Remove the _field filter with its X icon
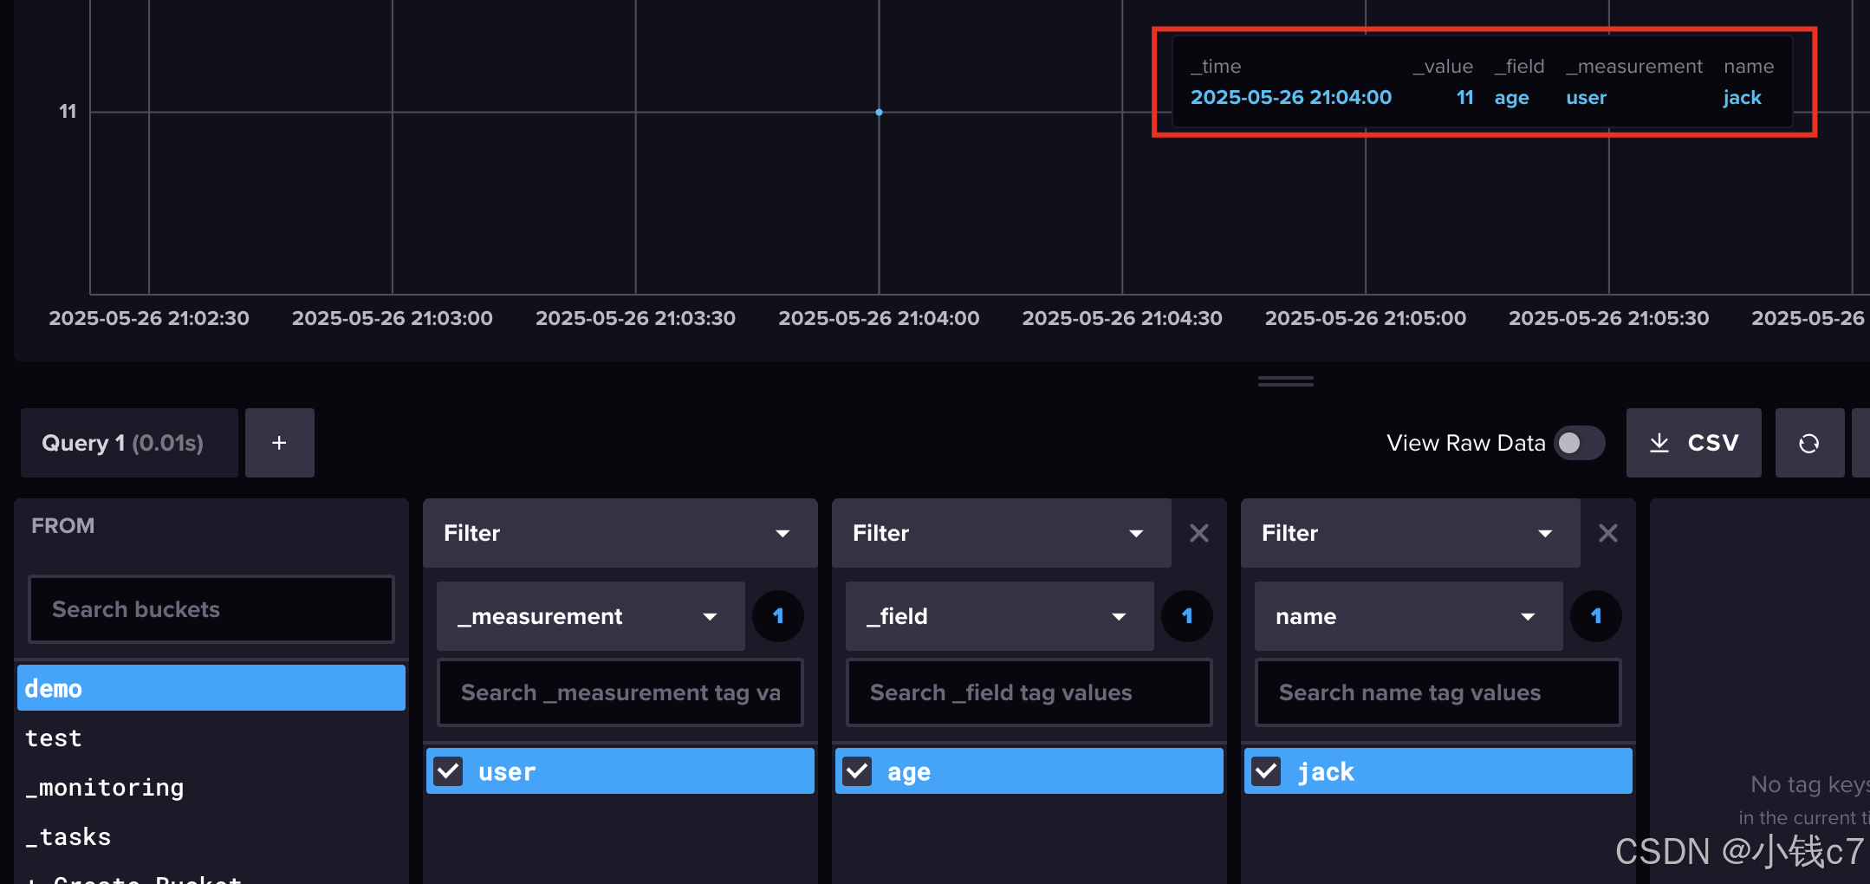 (x=1199, y=533)
